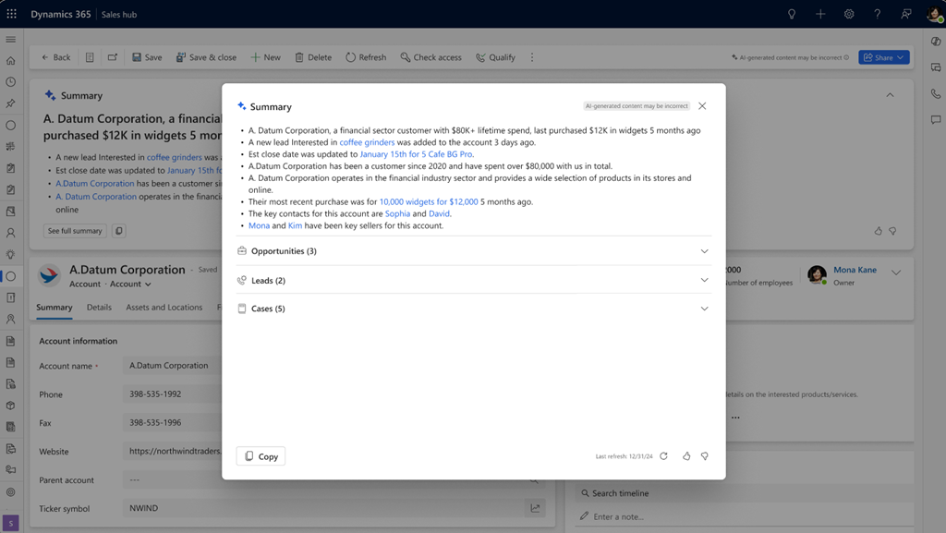
Task: Expand the Opportunities (3) section
Action: click(x=704, y=250)
